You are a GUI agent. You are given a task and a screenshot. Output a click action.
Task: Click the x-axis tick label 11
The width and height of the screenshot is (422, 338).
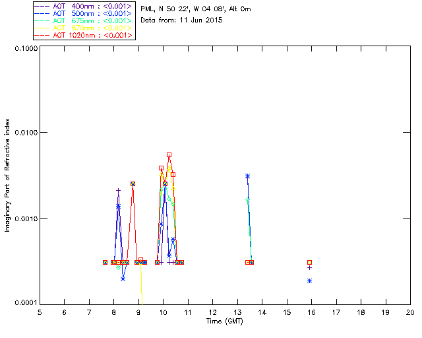click(188, 312)
